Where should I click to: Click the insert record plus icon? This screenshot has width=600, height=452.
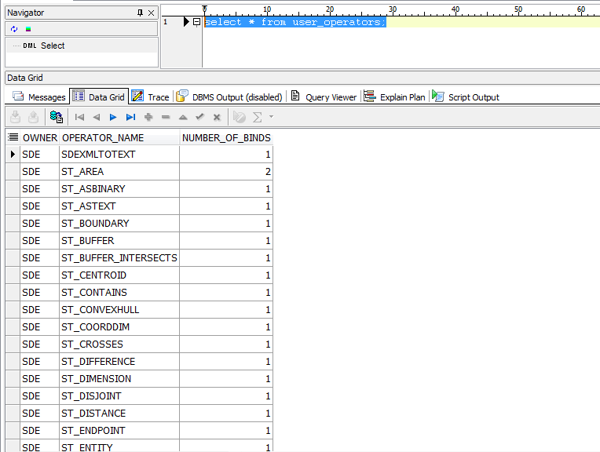[x=148, y=117]
